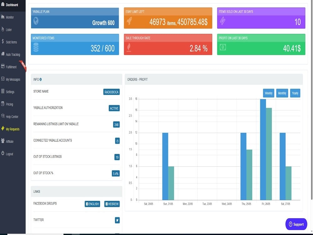Click the Growth 600 plan text
This screenshot has width=313, height=235.
pyautogui.click(x=103, y=23)
